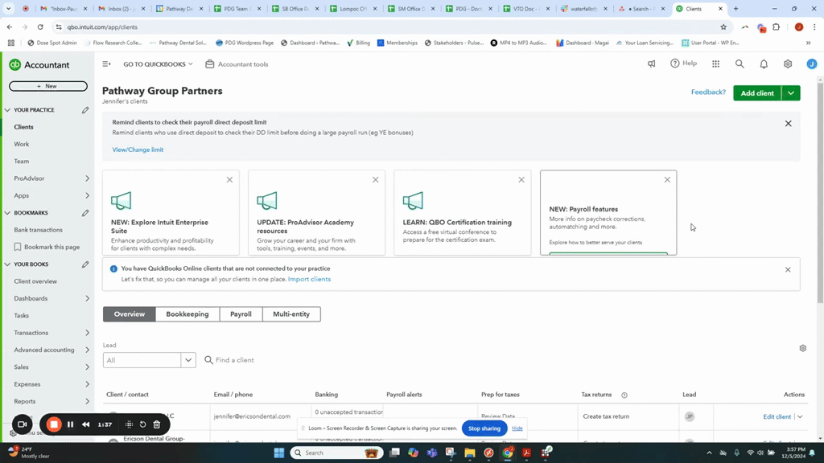Reload the browser page
The height and width of the screenshot is (463, 824).
click(40, 27)
